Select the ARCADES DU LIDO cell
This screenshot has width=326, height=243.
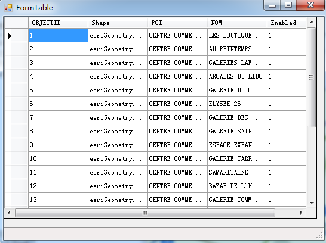pos(237,76)
